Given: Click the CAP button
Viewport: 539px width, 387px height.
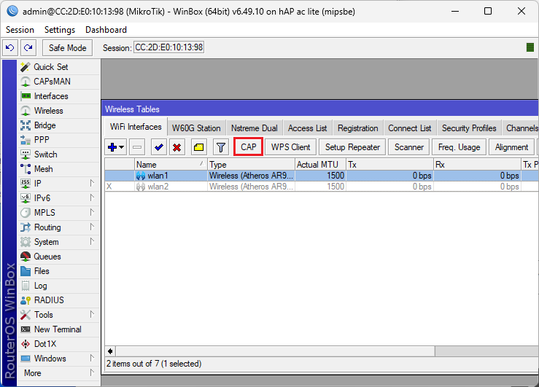Looking at the screenshot, I should [x=248, y=147].
